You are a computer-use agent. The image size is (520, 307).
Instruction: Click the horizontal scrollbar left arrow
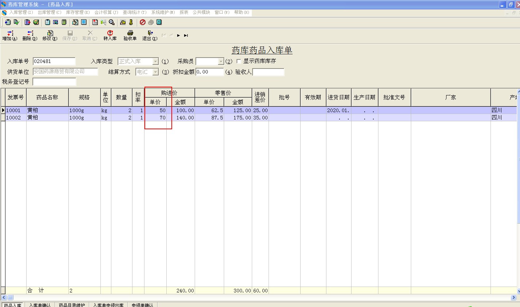click(4, 298)
